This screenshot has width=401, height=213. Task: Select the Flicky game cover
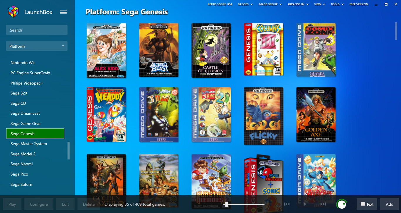click(264, 116)
